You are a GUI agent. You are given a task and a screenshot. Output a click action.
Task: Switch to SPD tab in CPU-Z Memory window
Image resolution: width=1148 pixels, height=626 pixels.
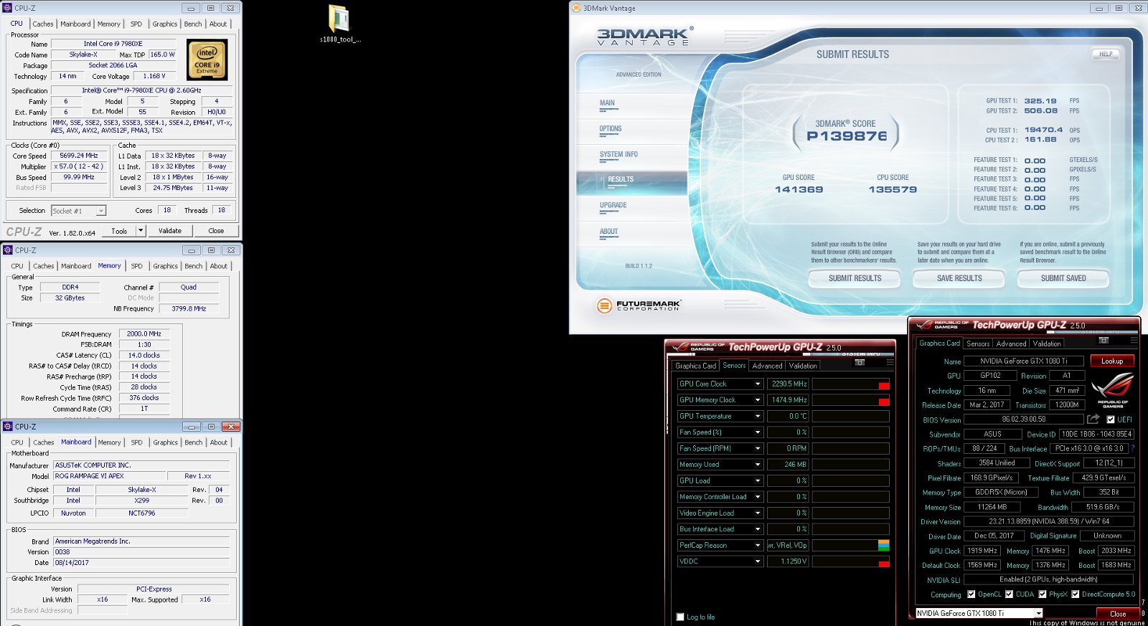pos(137,266)
